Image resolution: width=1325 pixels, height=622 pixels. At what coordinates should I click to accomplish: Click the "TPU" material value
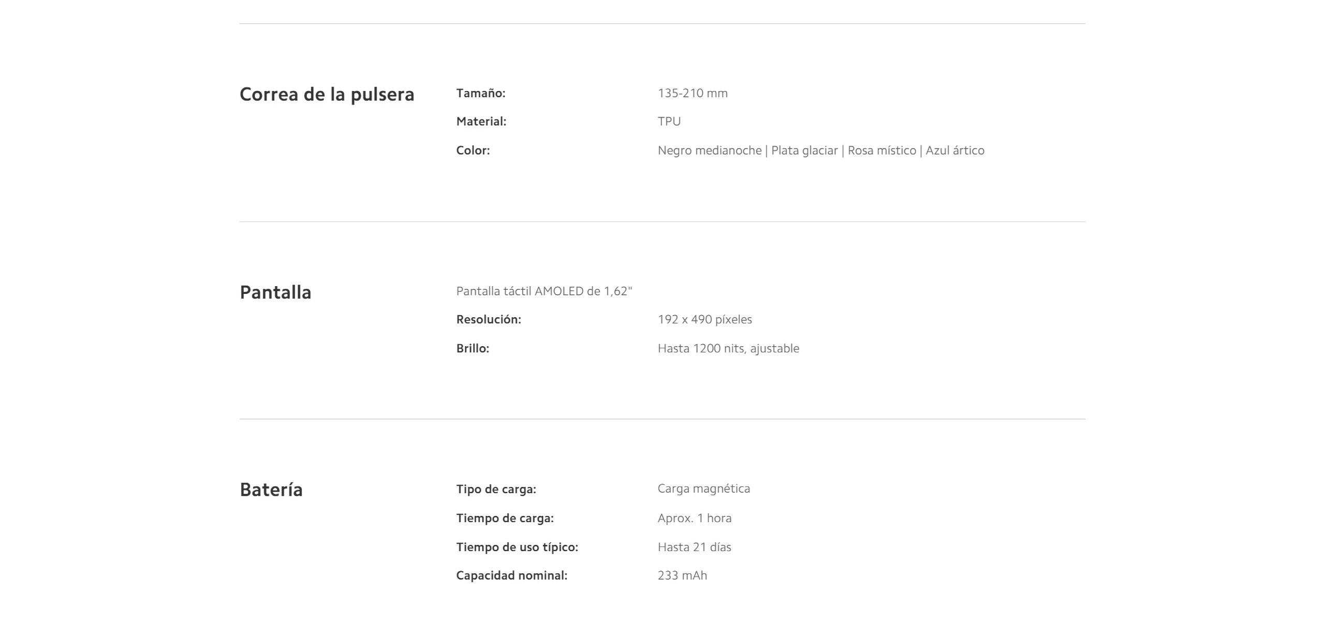669,122
